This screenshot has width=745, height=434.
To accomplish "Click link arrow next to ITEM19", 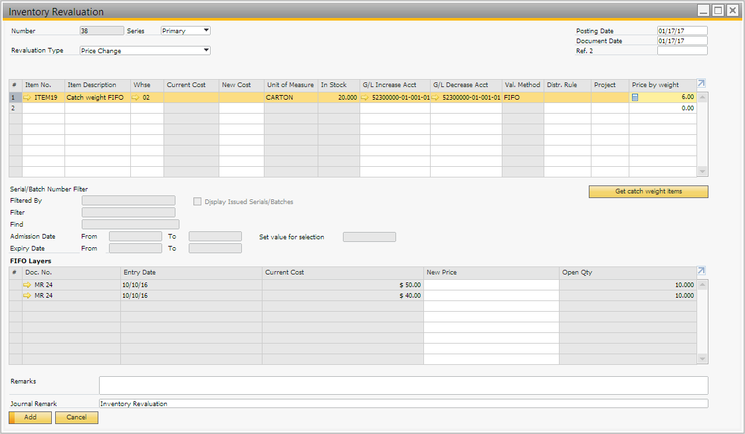I will pyautogui.click(x=27, y=97).
